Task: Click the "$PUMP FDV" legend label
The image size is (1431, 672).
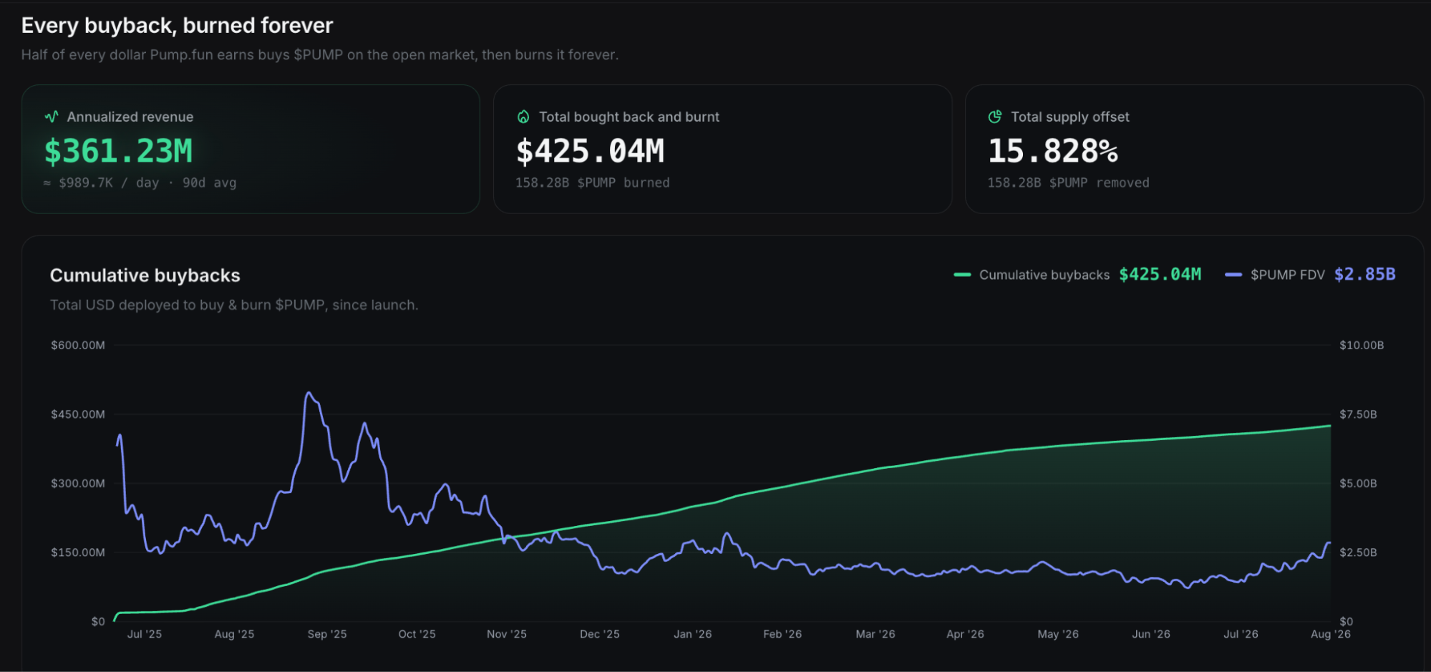Action: pos(1288,275)
